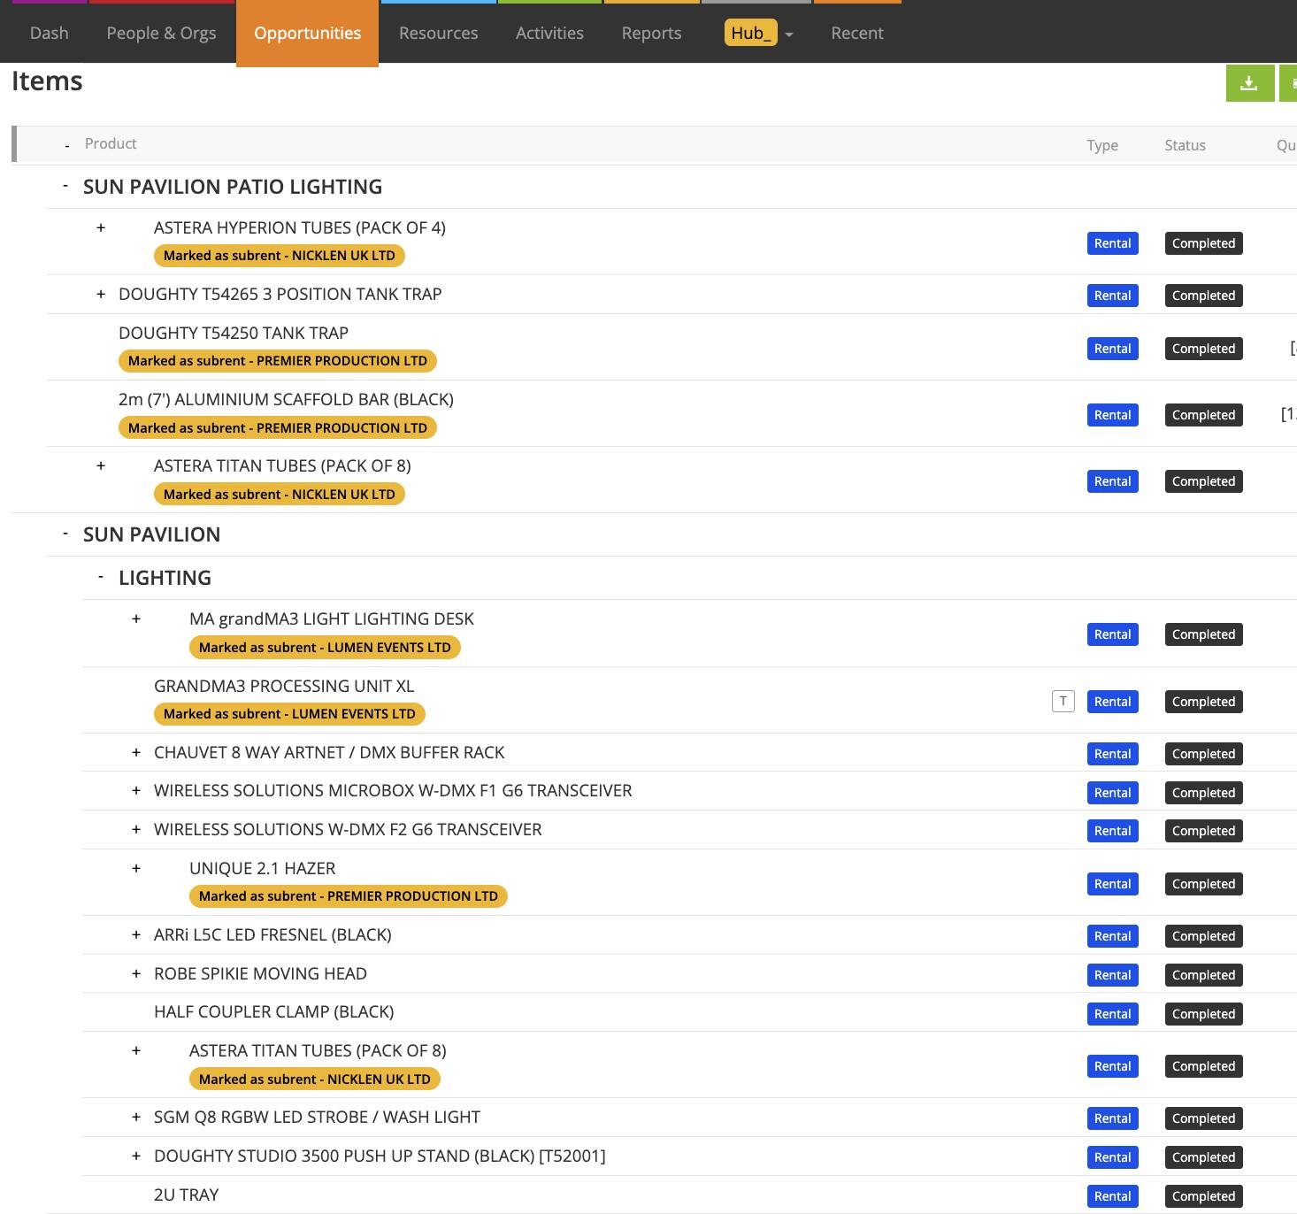Click LUMEN EVENTS subrent tag under GRANDMA3 PROCESSING UNIT

coord(289,714)
